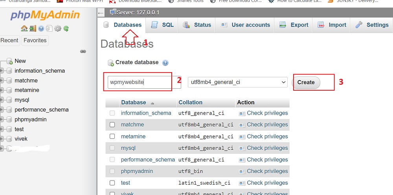The height and width of the screenshot is (195, 393).
Task: Go to the phpMyAdmin home icon
Action: click(24, 29)
